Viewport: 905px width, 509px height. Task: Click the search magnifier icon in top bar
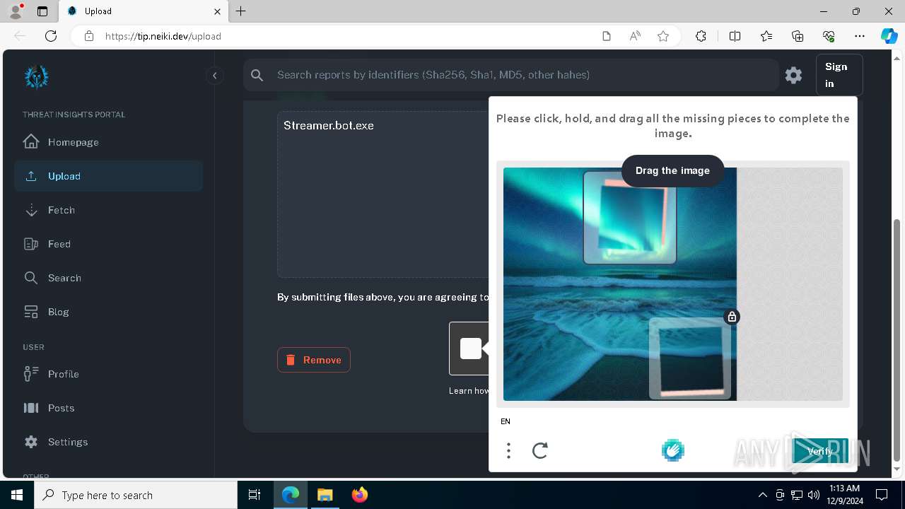tap(257, 75)
